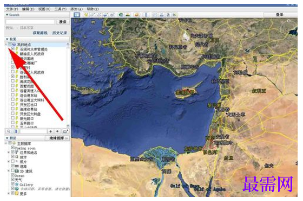The width and height of the screenshot is (303, 201).
Task: Toggle the 五羊路口 placemark checkbox
Action: point(13,122)
